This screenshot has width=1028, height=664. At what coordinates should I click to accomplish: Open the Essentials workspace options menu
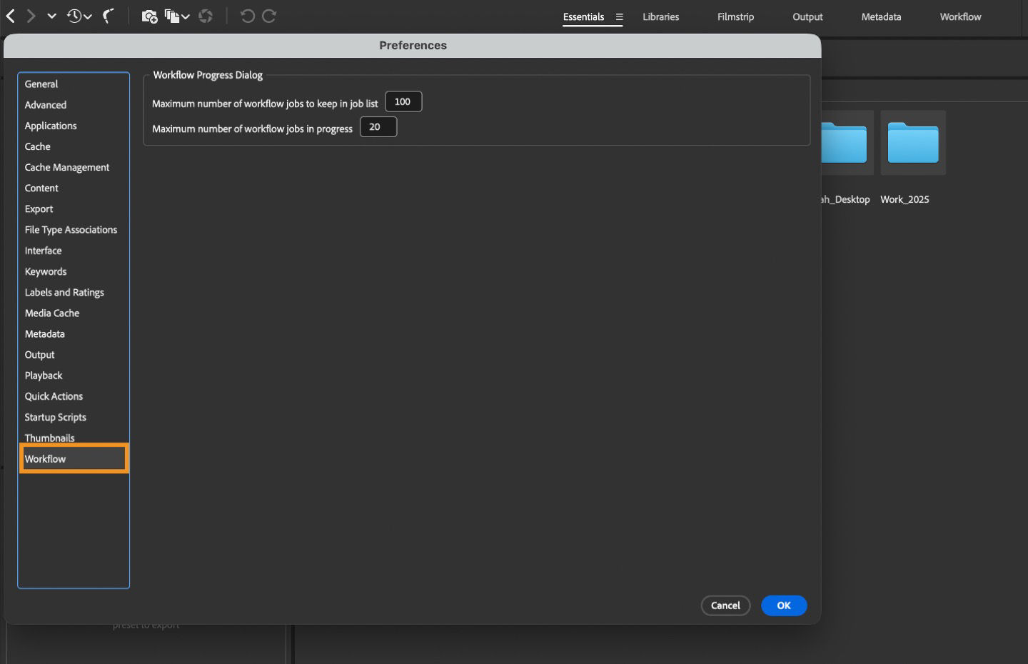point(618,16)
